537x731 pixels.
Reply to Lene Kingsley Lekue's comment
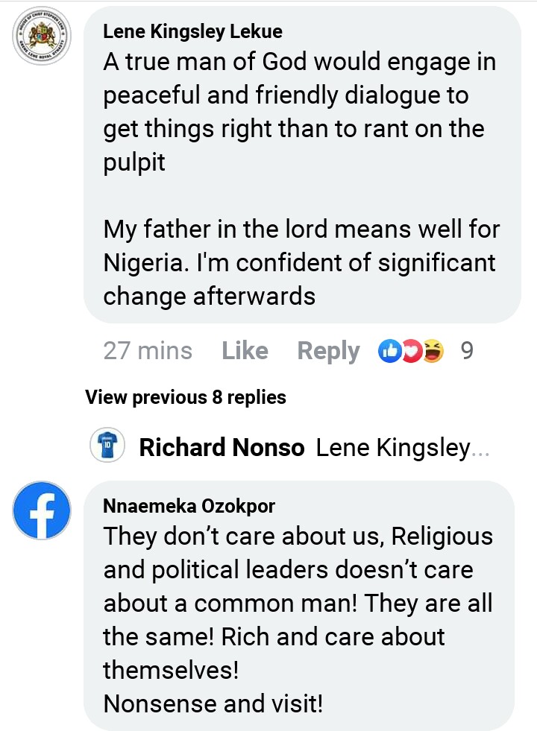[328, 350]
